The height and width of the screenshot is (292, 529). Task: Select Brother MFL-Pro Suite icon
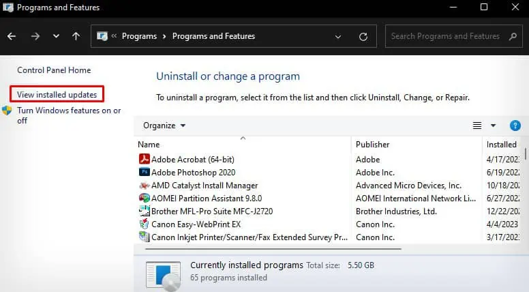[x=145, y=211]
